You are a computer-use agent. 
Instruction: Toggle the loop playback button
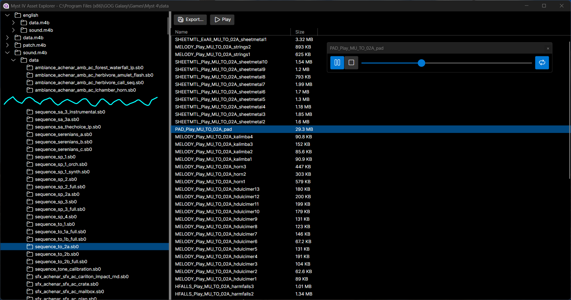click(542, 63)
